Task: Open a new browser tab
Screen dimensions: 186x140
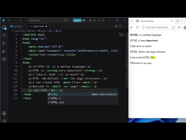Action: point(178,21)
